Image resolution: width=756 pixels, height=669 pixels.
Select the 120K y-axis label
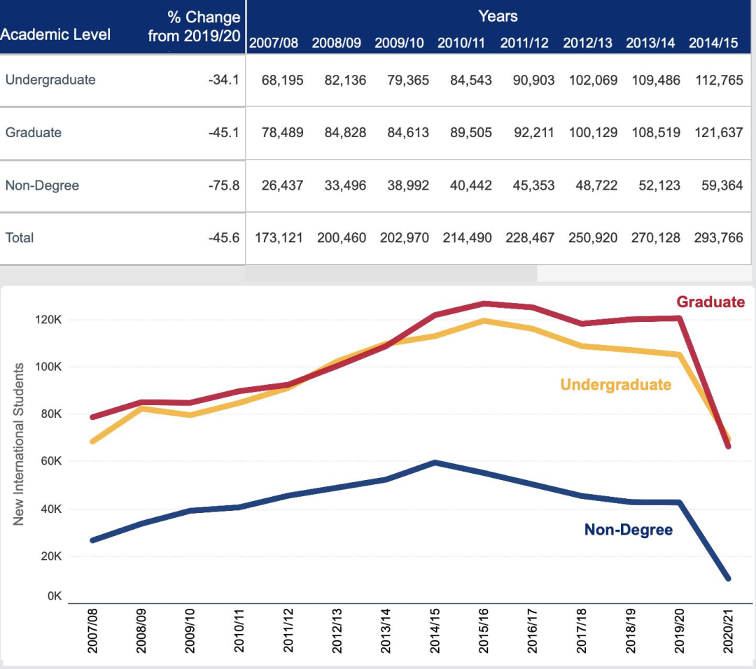48,320
